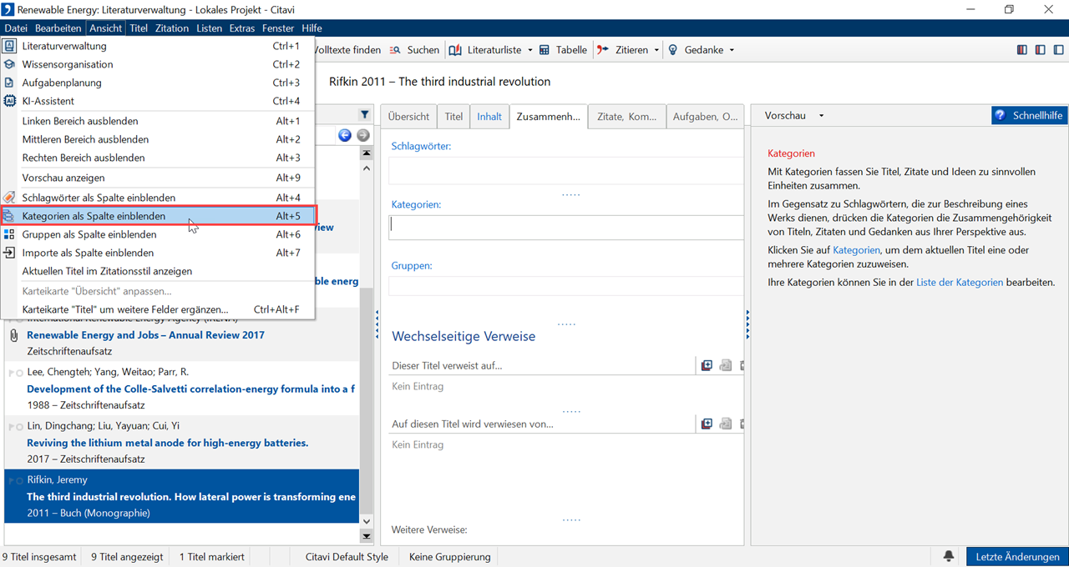Open the Tabelle table view
1069x567 pixels.
tap(563, 50)
